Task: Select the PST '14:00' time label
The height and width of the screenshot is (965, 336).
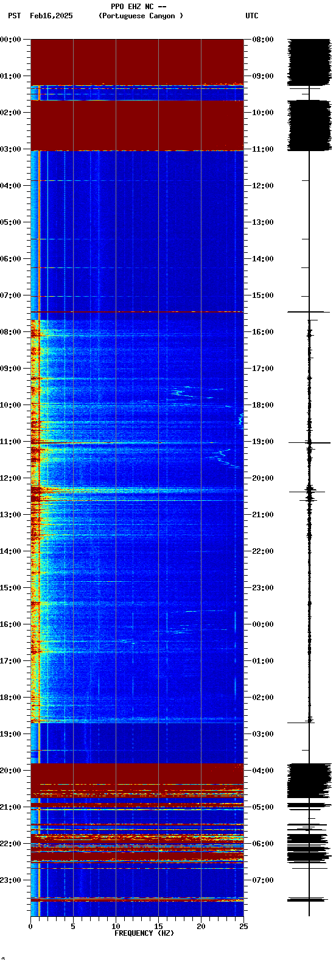Action: [11, 551]
